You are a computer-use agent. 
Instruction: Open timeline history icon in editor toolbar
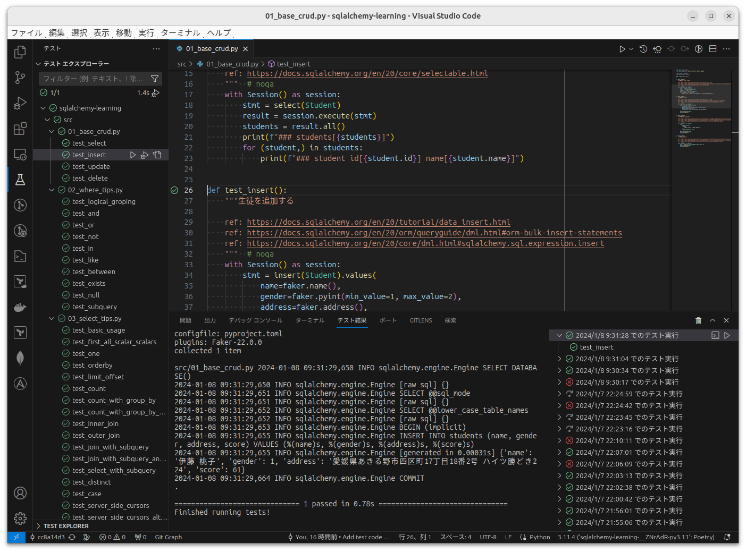(643, 49)
